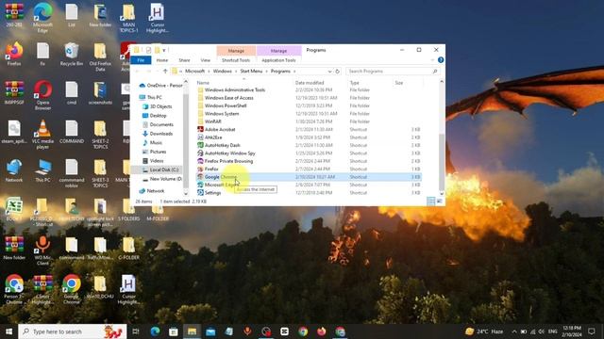
Task: Sort by the Name column header
Action: [x=244, y=83]
